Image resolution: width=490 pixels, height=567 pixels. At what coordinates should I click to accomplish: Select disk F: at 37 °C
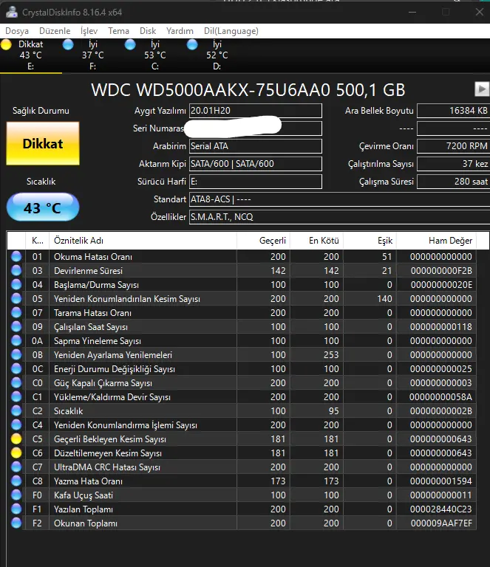point(93,55)
